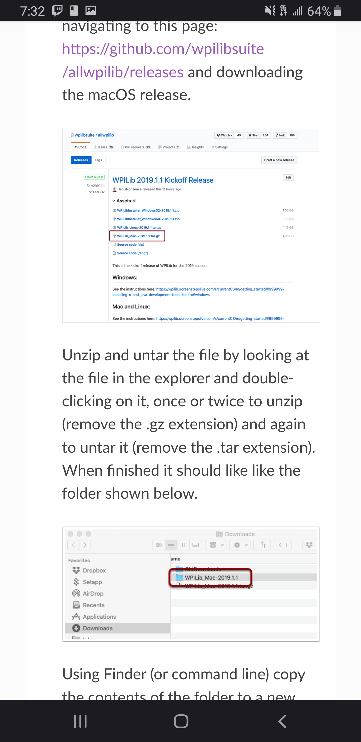Click the tag icon in Finder toolbar
This screenshot has width=361, height=742.
click(283, 545)
